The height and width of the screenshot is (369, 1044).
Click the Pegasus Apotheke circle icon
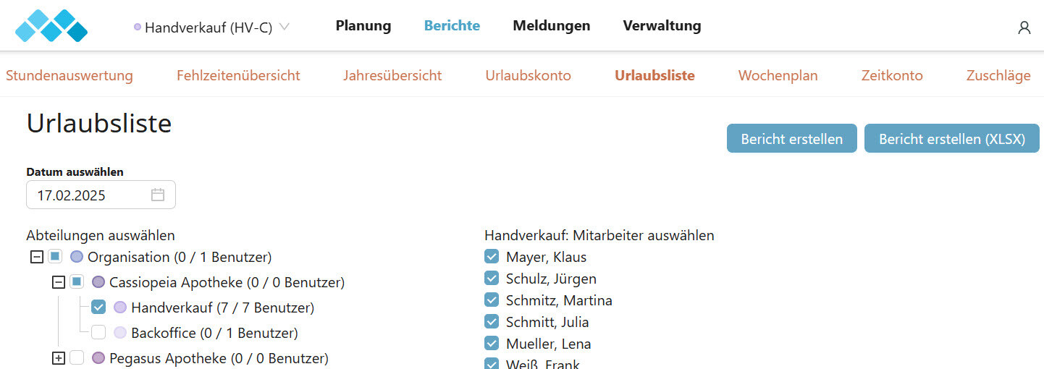(98, 358)
